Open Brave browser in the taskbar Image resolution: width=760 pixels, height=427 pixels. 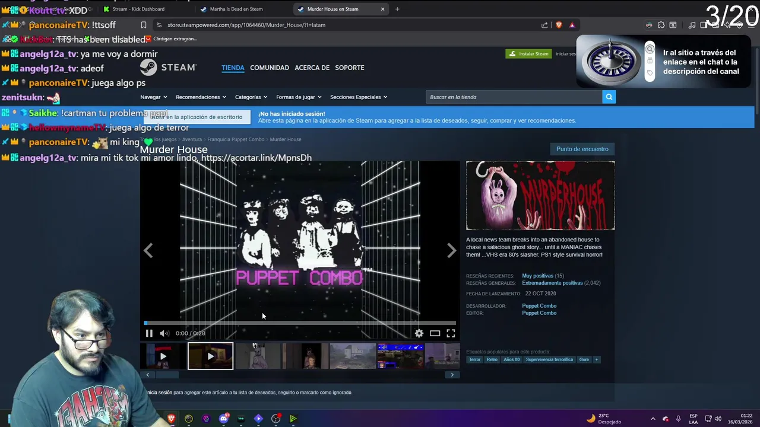tap(172, 419)
